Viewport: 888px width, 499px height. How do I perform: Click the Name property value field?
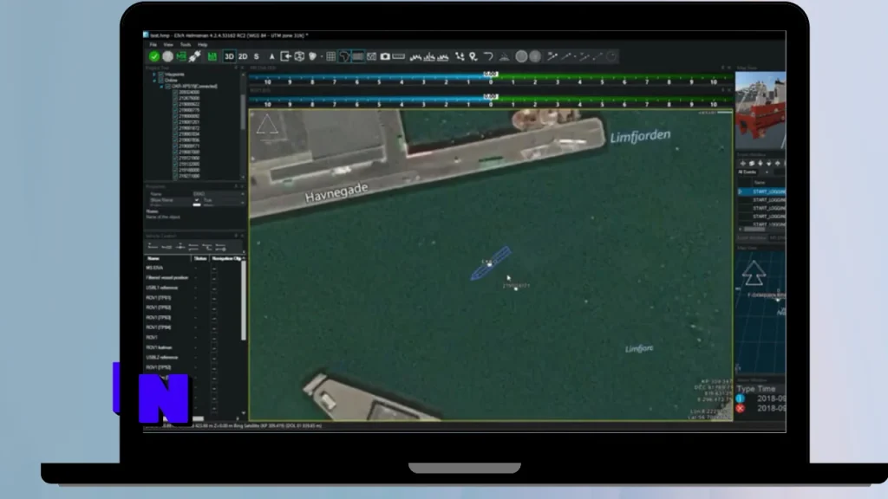tap(218, 194)
